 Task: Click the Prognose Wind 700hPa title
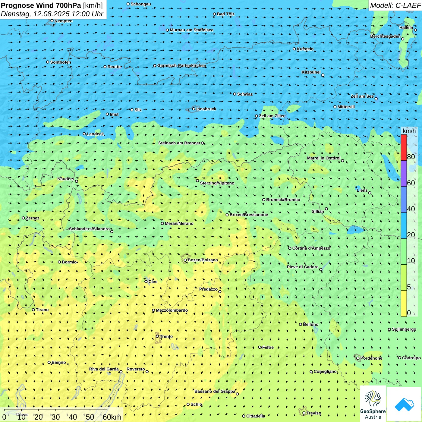coord(41,5)
